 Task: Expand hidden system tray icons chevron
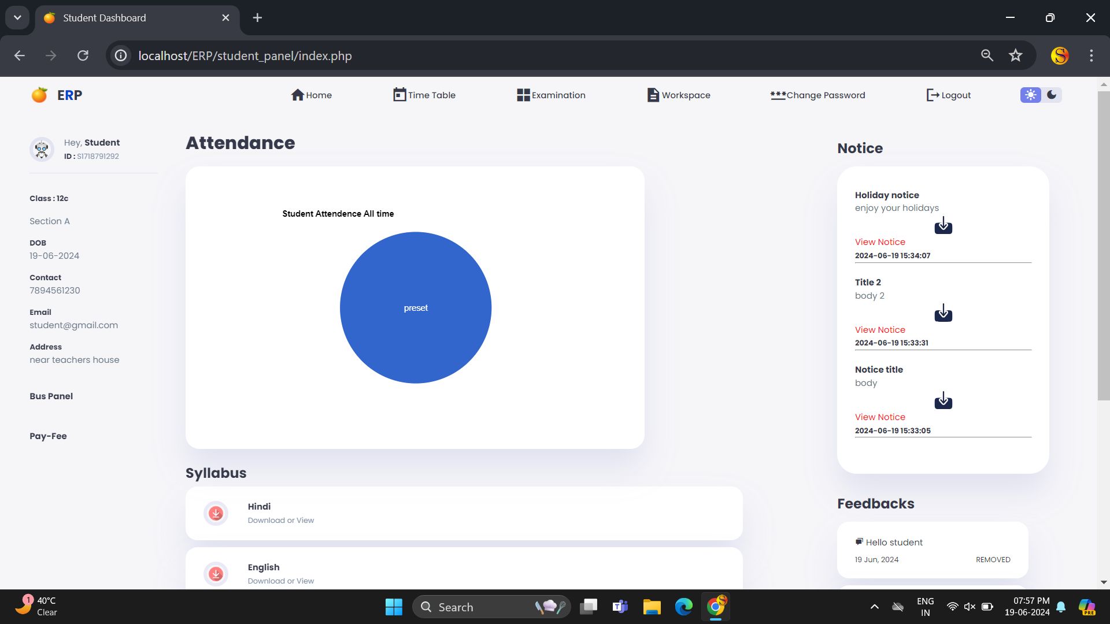pos(874,607)
